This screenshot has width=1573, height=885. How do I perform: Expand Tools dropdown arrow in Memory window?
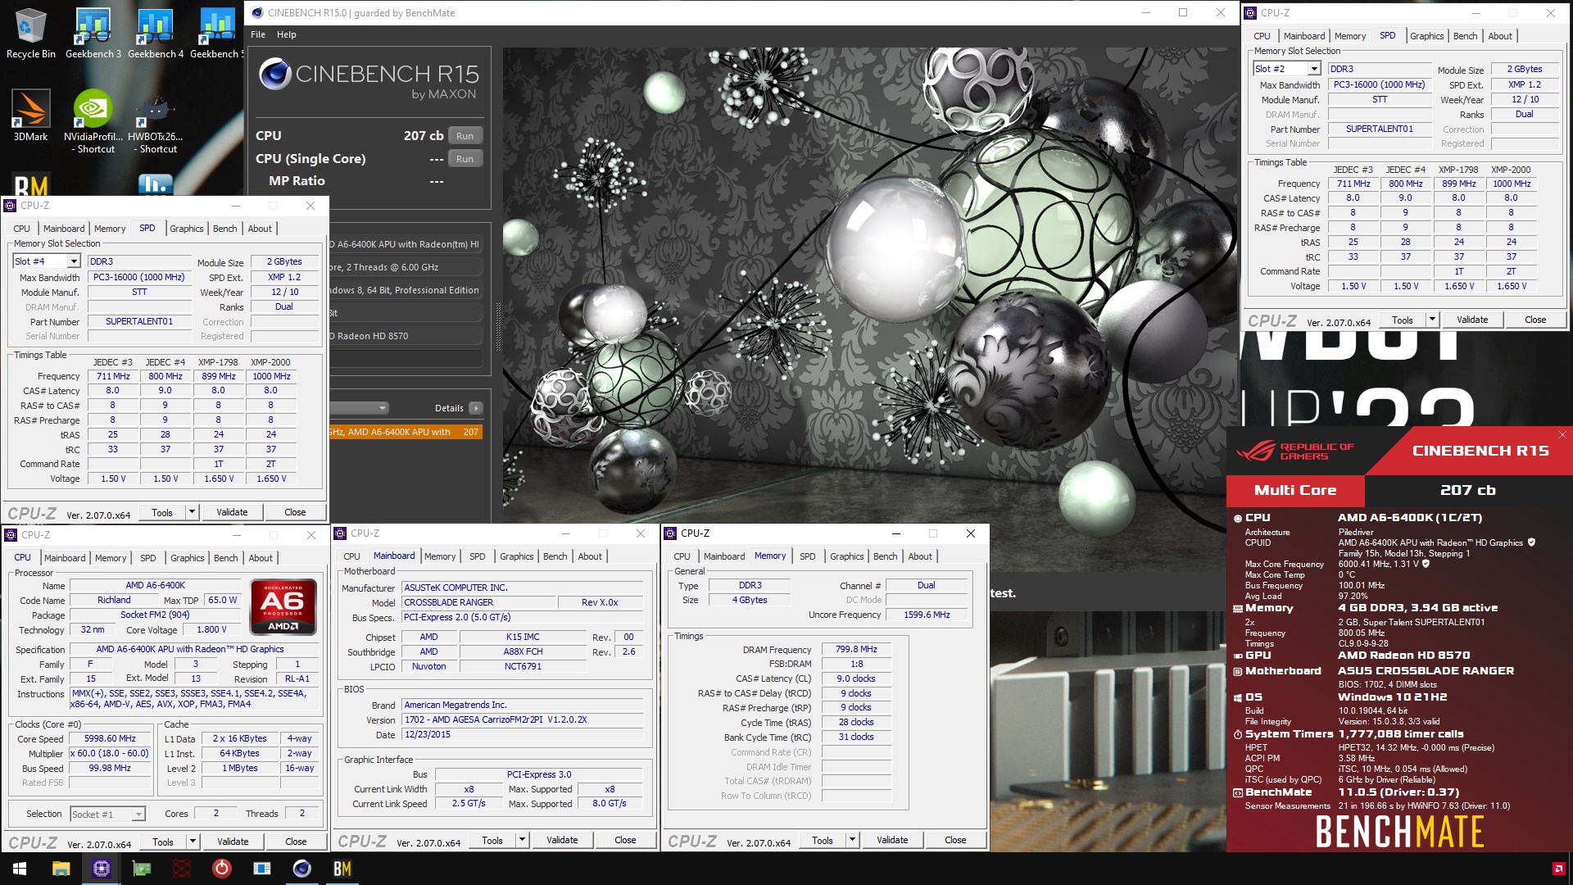tap(852, 840)
